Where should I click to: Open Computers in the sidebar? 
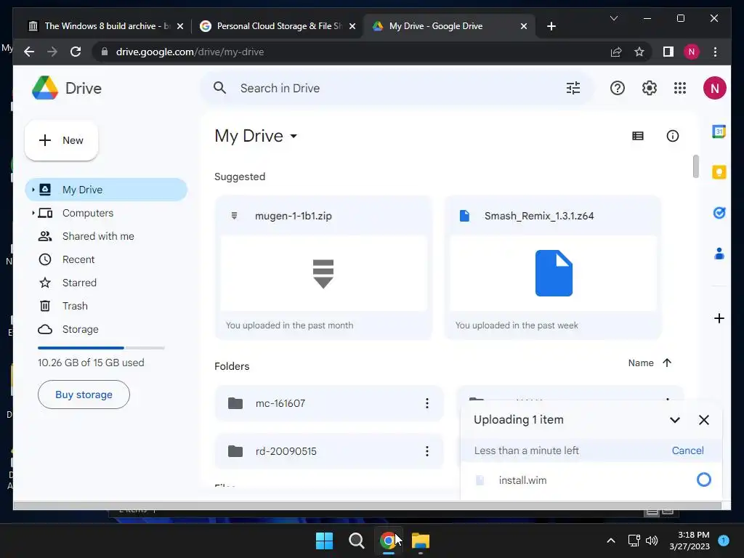pos(106,213)
